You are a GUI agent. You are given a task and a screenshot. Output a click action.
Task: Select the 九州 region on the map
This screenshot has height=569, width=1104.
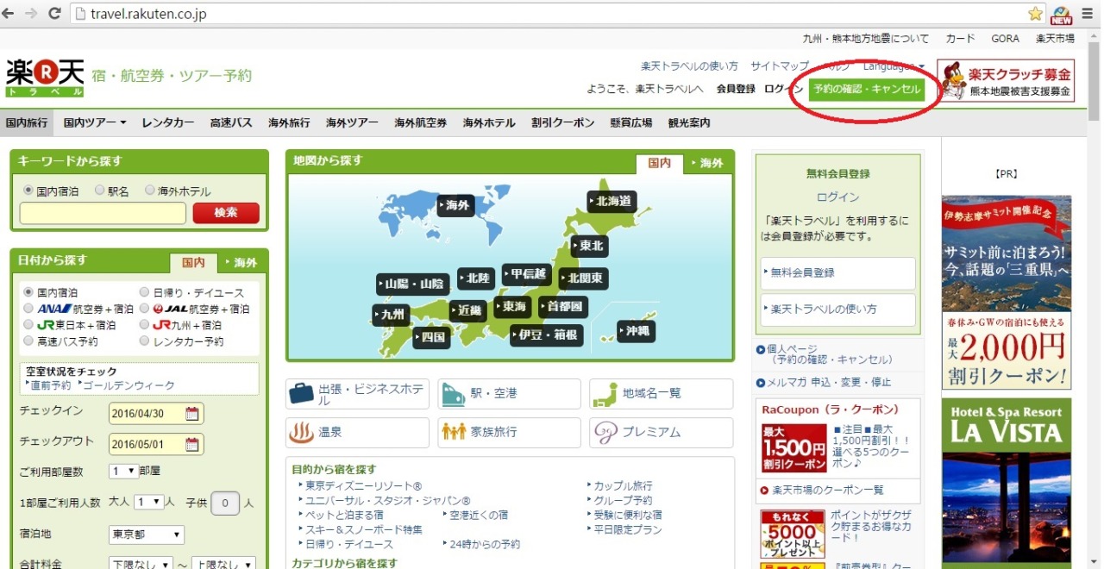(390, 315)
